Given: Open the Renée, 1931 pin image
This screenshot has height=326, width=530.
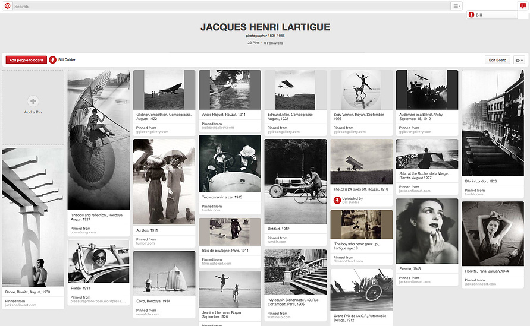Looking at the screenshot, I should (x=98, y=261).
